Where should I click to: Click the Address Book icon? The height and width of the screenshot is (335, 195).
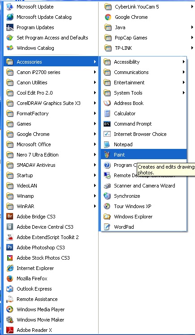[x=107, y=103]
